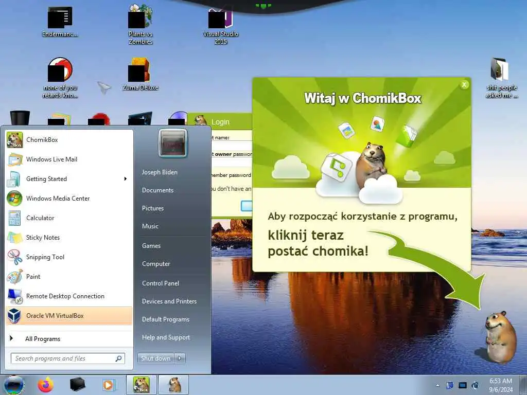
Task: Show hidden tray icons arrow
Action: [x=437, y=385]
